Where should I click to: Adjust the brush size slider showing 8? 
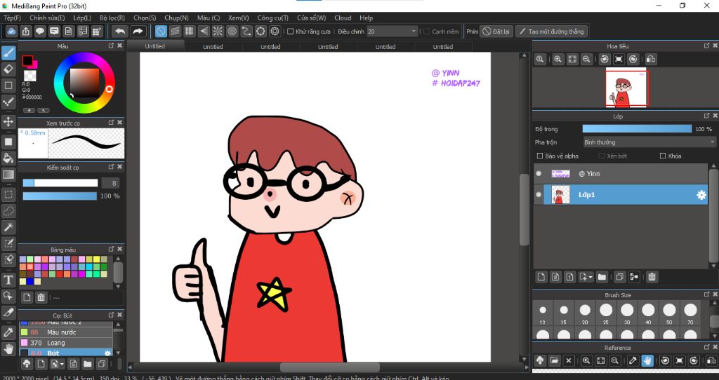[60, 183]
